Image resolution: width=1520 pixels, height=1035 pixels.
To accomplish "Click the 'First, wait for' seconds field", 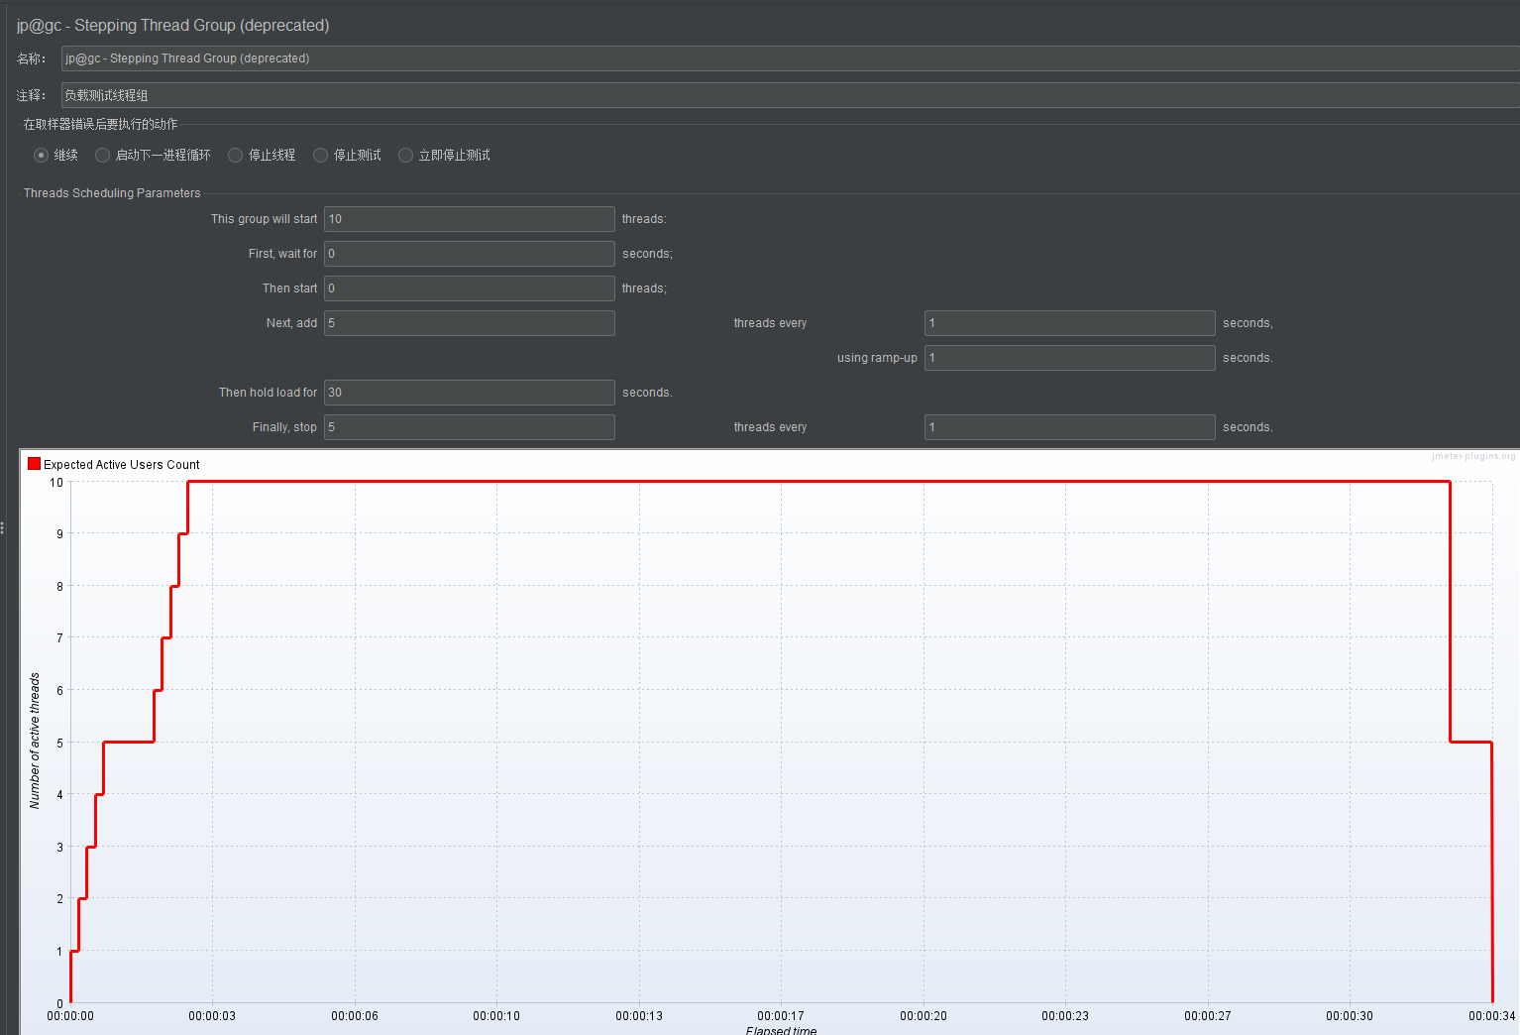I will 470,254.
